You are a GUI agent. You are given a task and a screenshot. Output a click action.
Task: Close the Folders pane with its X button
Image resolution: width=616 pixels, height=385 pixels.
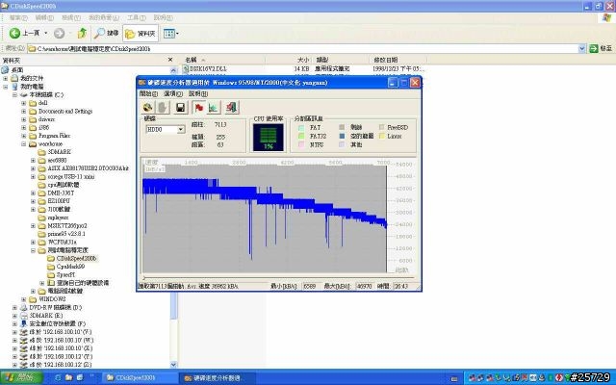[170, 60]
